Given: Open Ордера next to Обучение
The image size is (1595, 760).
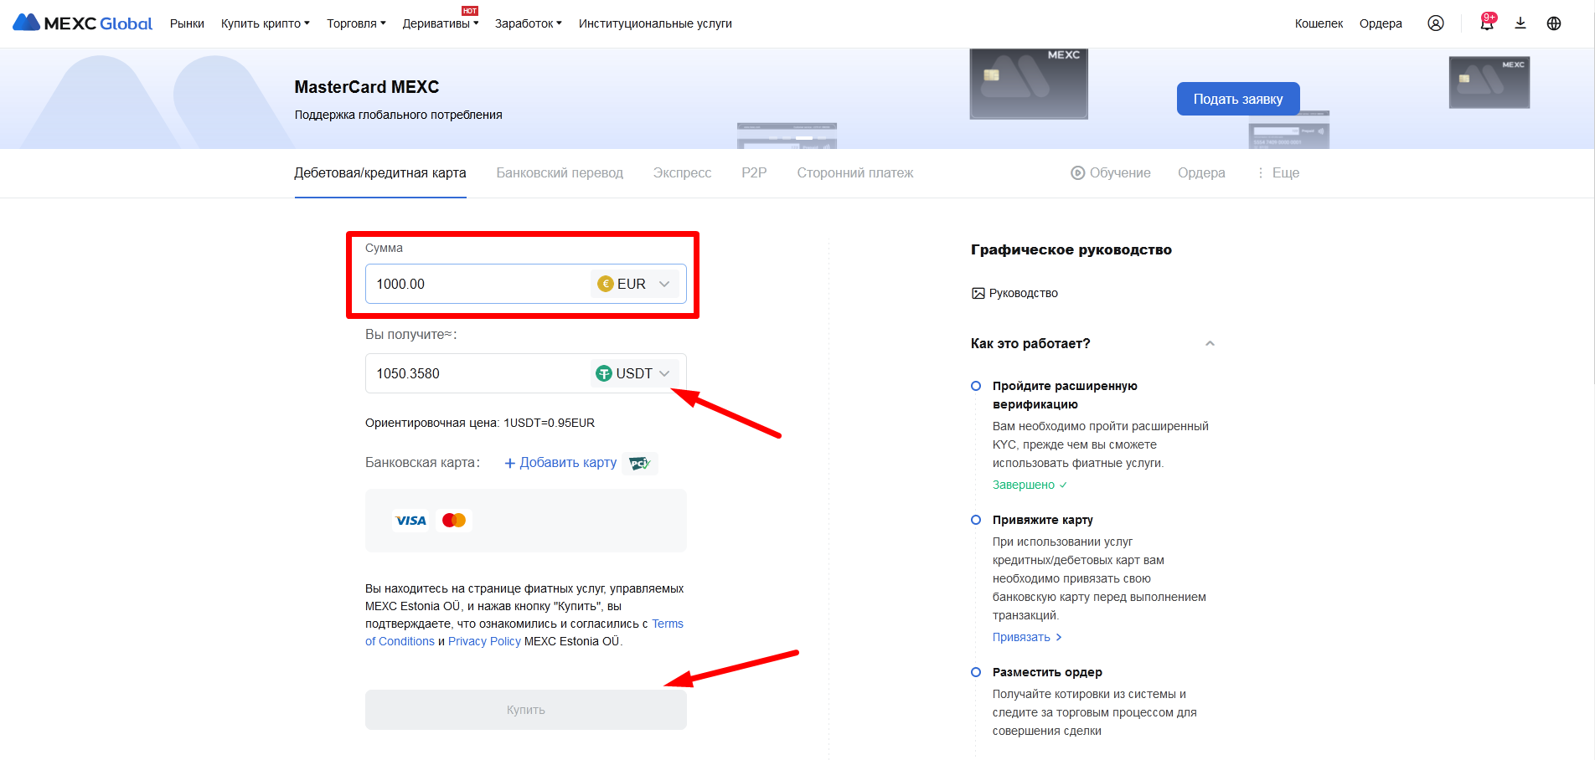Looking at the screenshot, I should coord(1201,173).
